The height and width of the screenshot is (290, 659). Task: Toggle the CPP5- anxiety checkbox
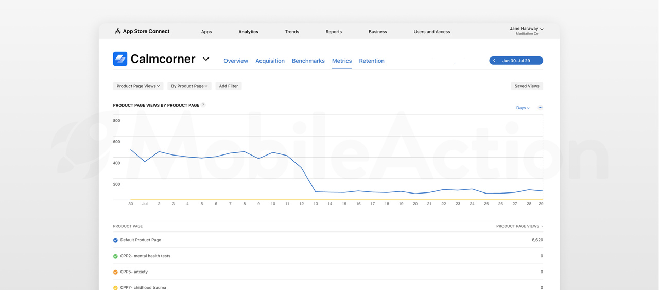tap(115, 272)
